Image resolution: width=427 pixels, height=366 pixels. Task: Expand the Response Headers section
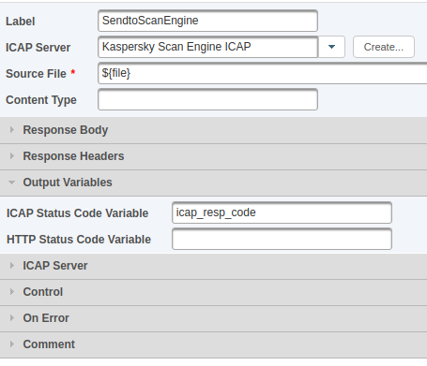[x=213, y=156]
